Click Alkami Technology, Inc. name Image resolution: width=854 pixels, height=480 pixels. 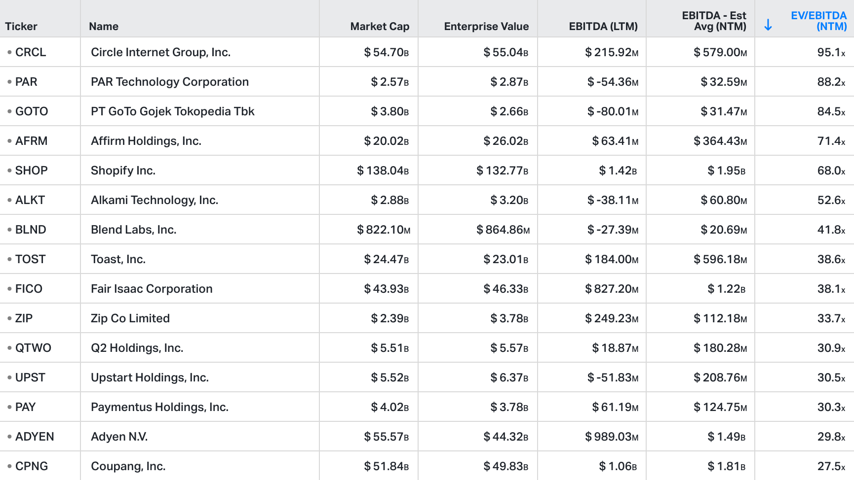pyautogui.click(x=155, y=200)
